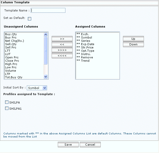Image resolution: width=159 pixels, height=153 pixels.
Task: Select ** Trend in Assigned Columns
Action: 83,61
